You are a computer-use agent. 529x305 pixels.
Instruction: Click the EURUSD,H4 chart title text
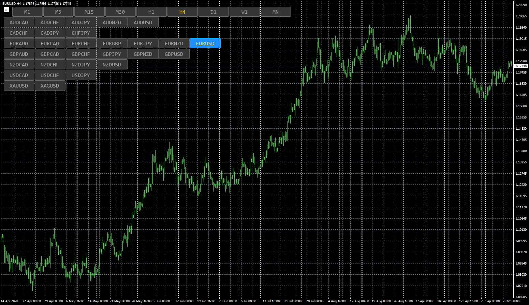[x=11, y=4]
